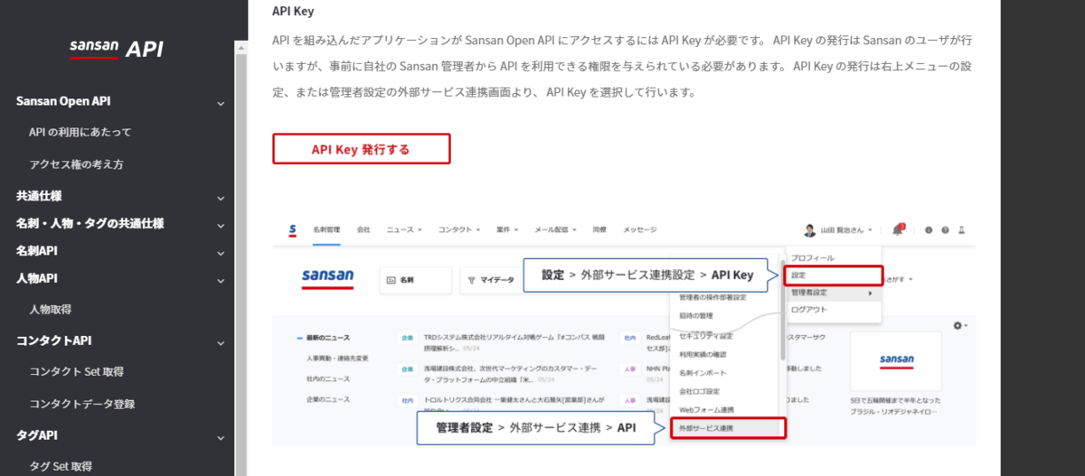Click the bell notification icon in embedded screenshot
1085x476 pixels.
tap(897, 229)
